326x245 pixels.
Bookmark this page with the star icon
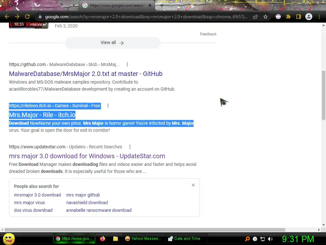point(266,17)
